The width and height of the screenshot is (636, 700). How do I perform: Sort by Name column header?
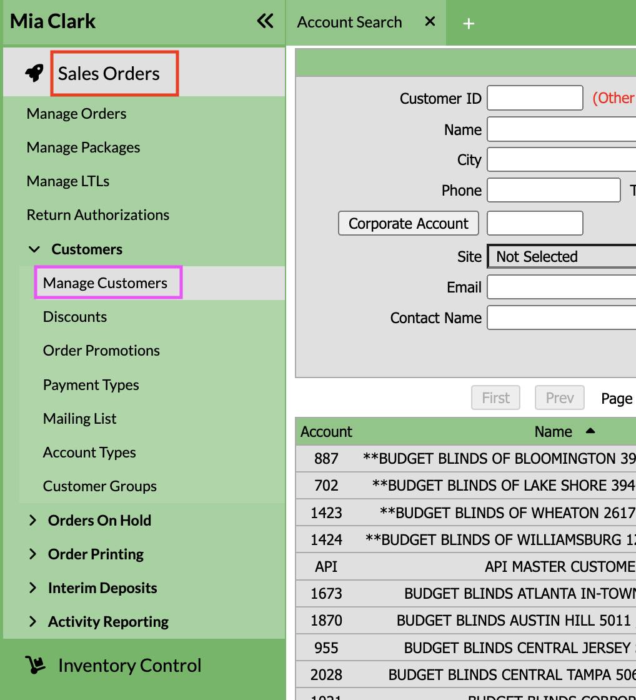553,431
